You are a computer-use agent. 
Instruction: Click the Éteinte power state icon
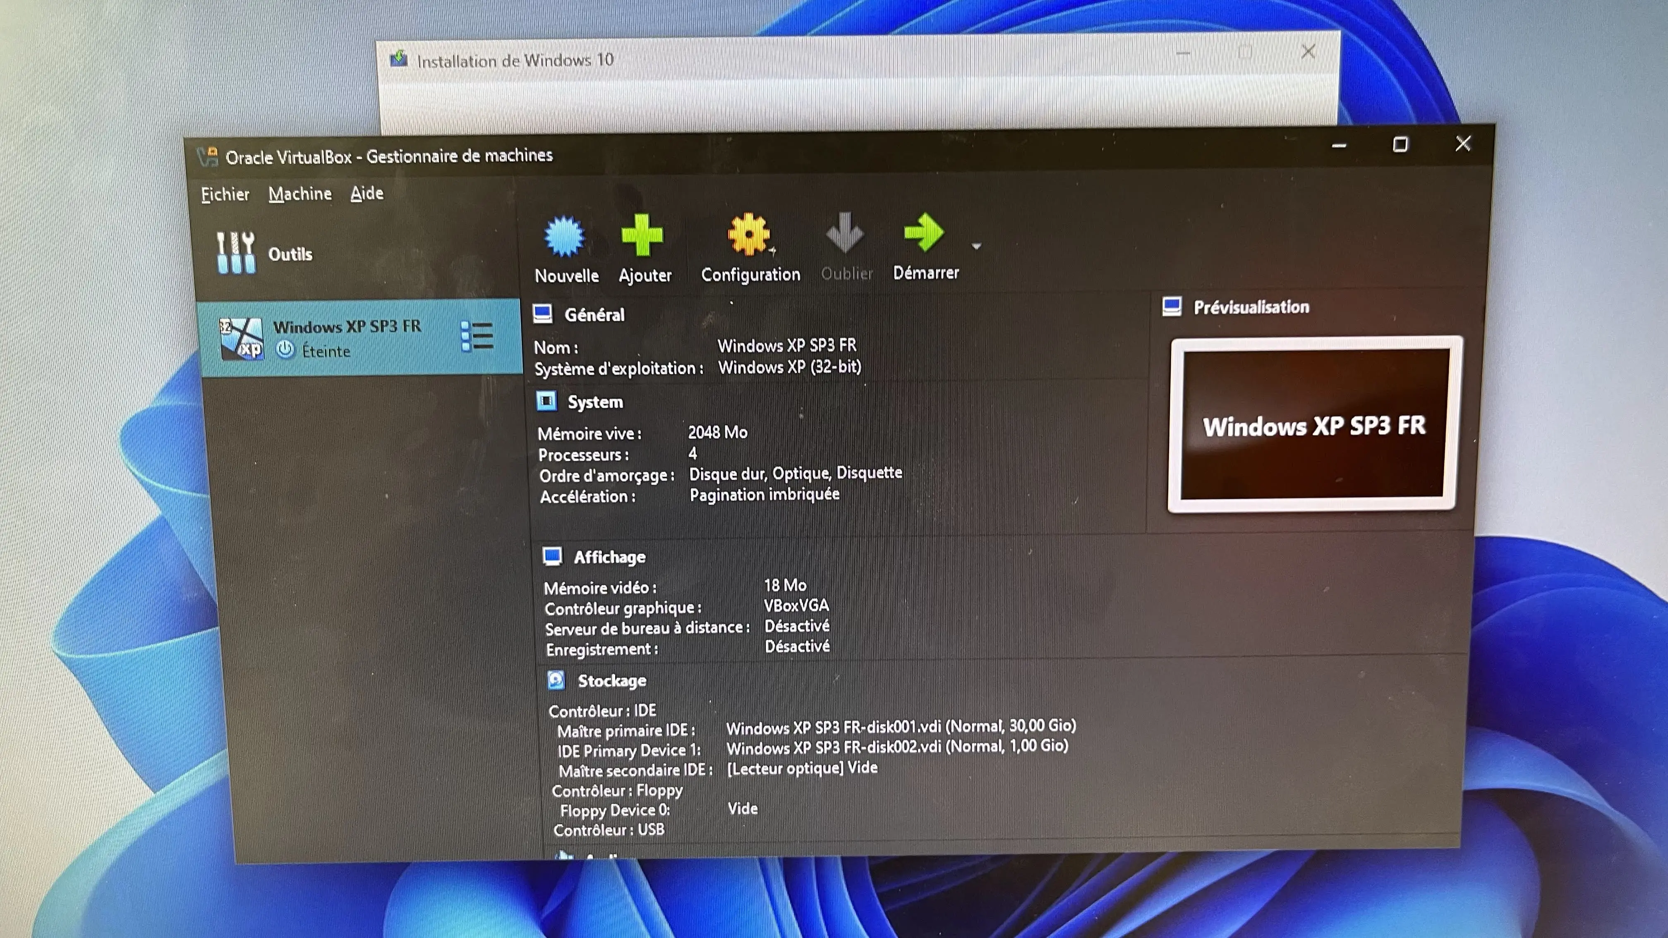(x=285, y=350)
